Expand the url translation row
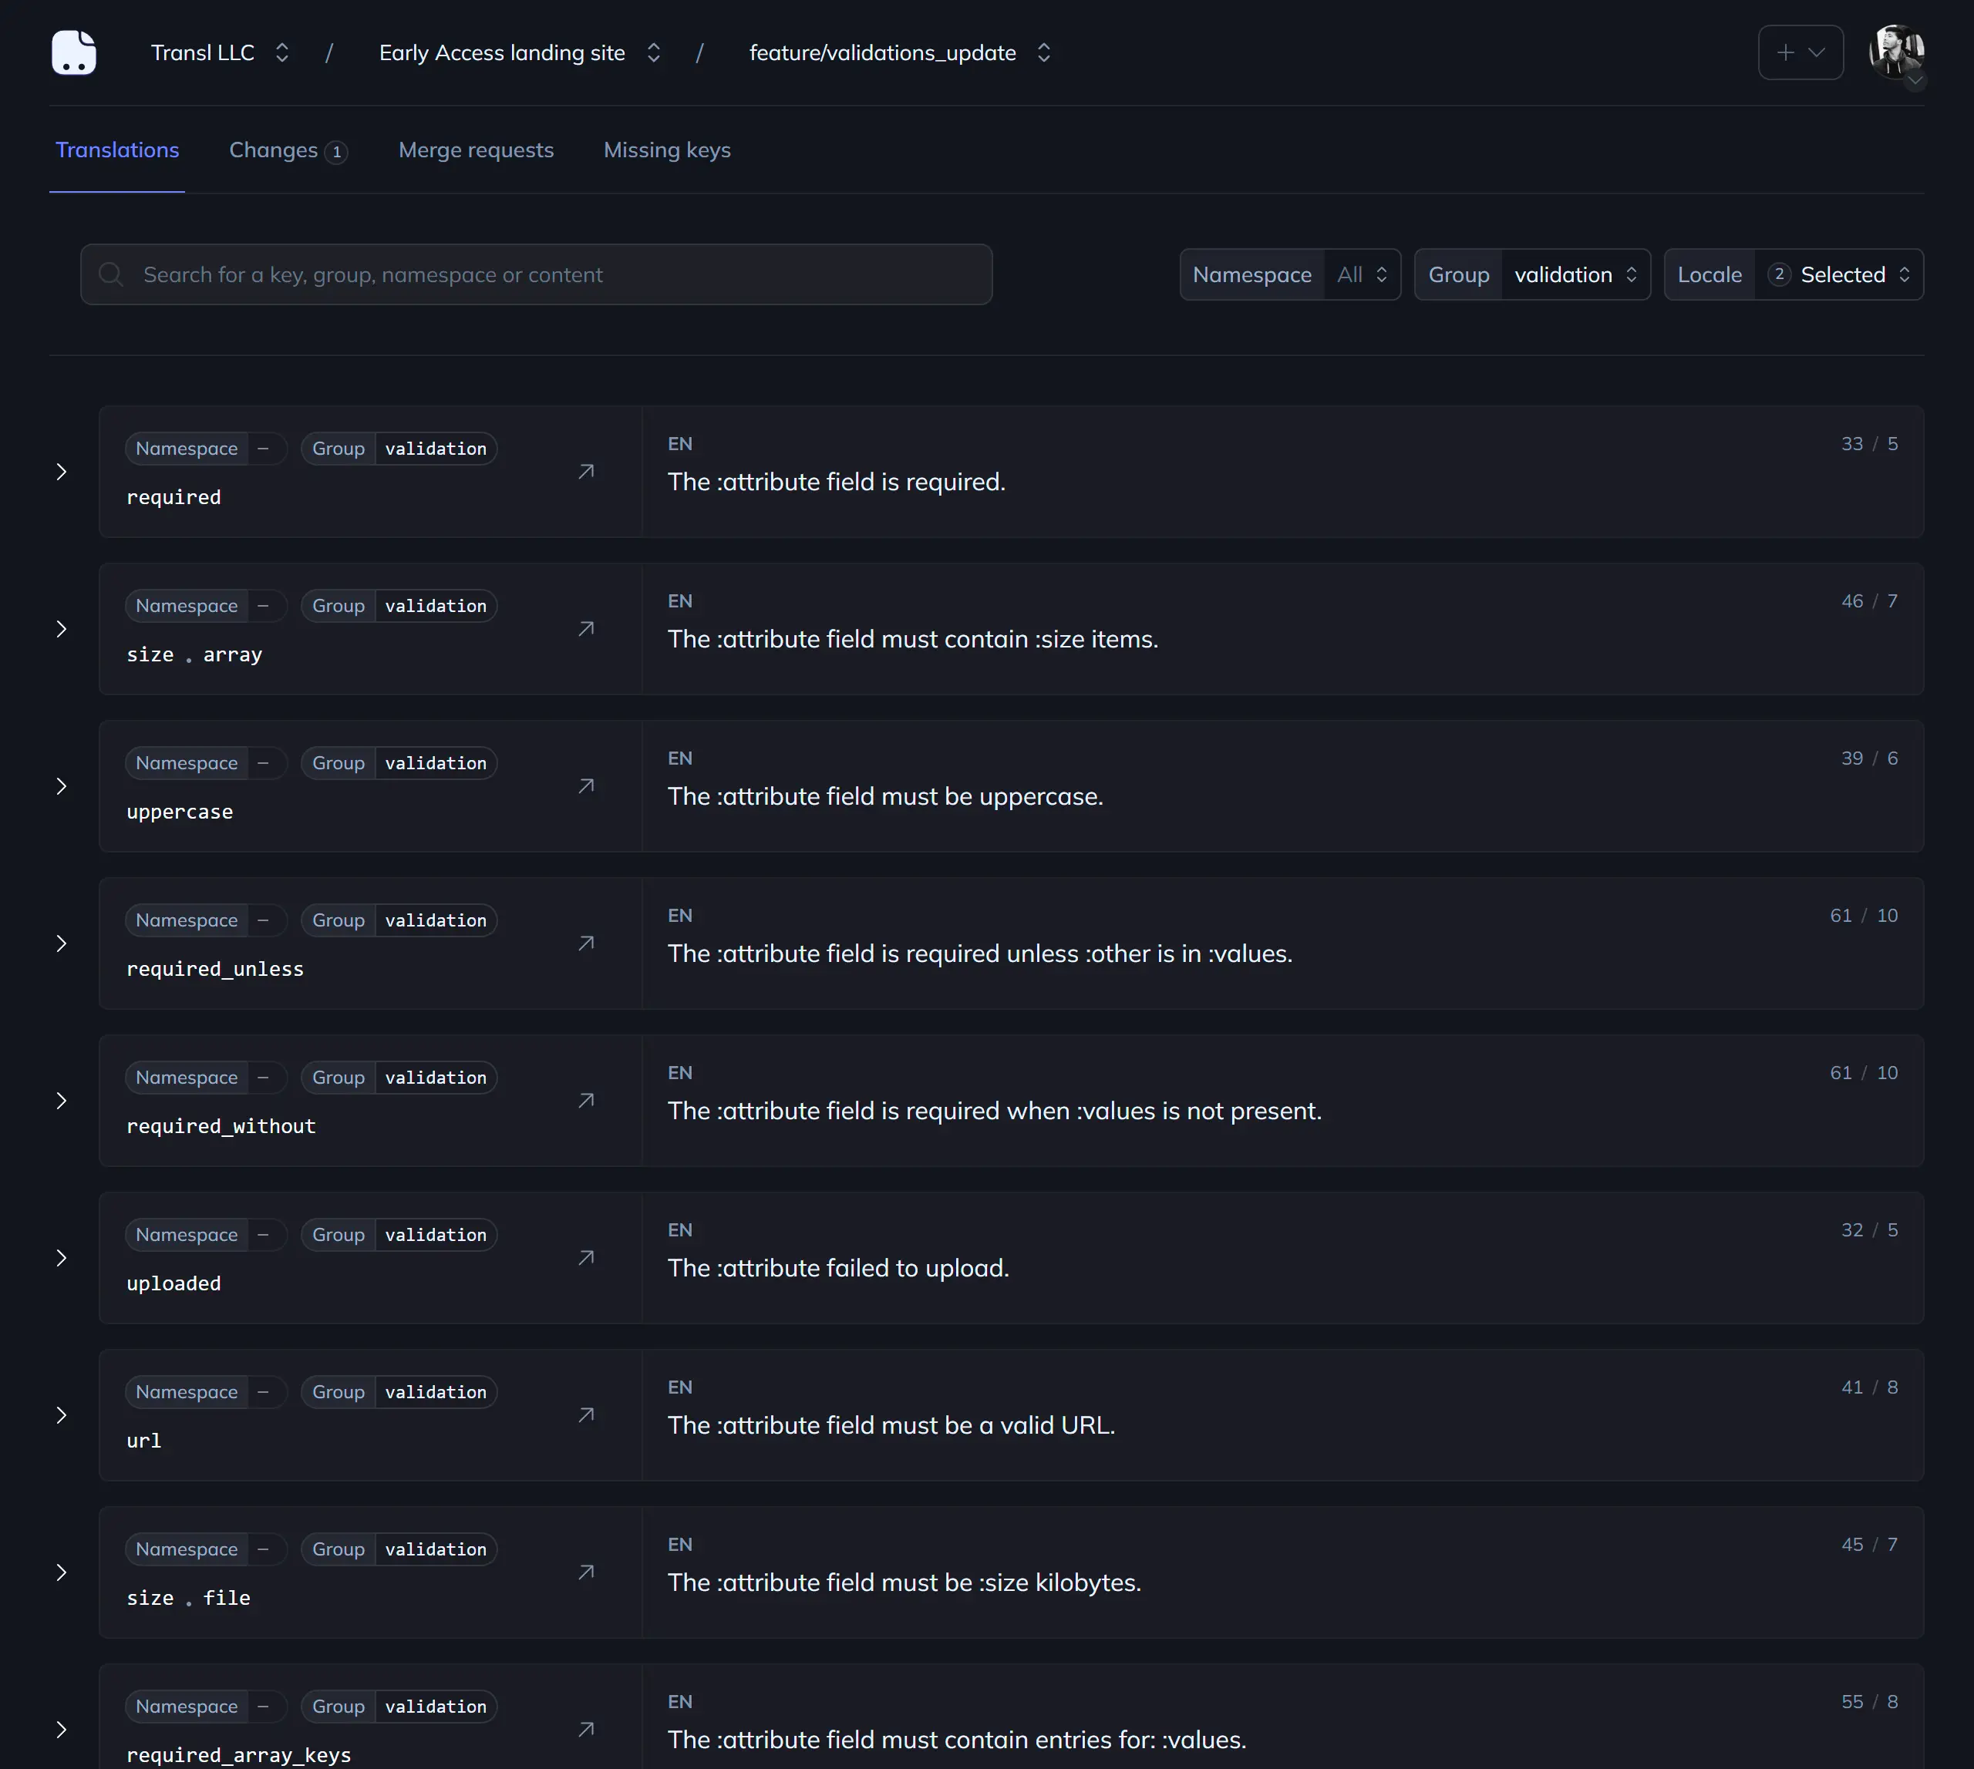 click(x=61, y=1415)
